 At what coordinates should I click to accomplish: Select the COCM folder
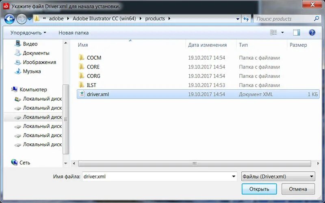[x=94, y=58]
